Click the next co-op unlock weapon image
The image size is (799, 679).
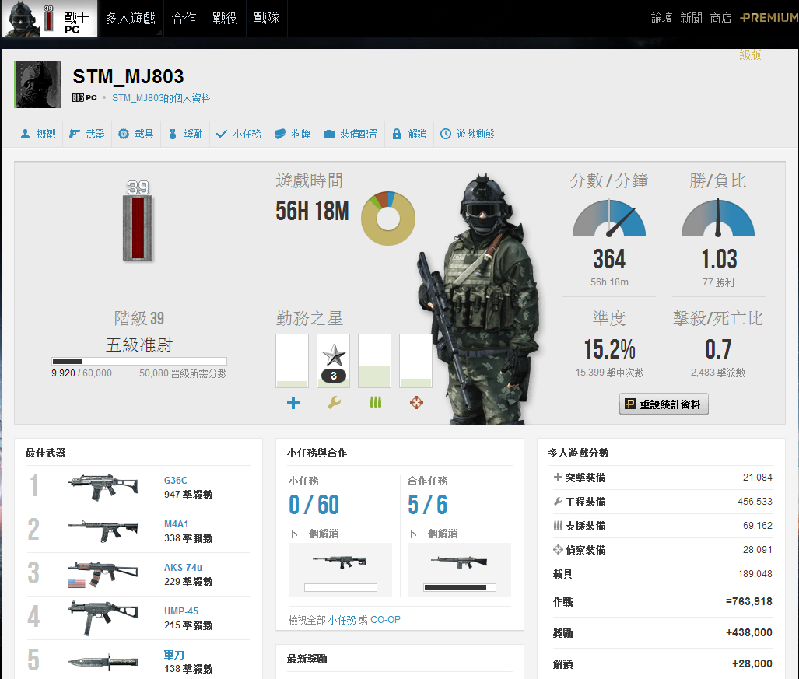point(459,562)
